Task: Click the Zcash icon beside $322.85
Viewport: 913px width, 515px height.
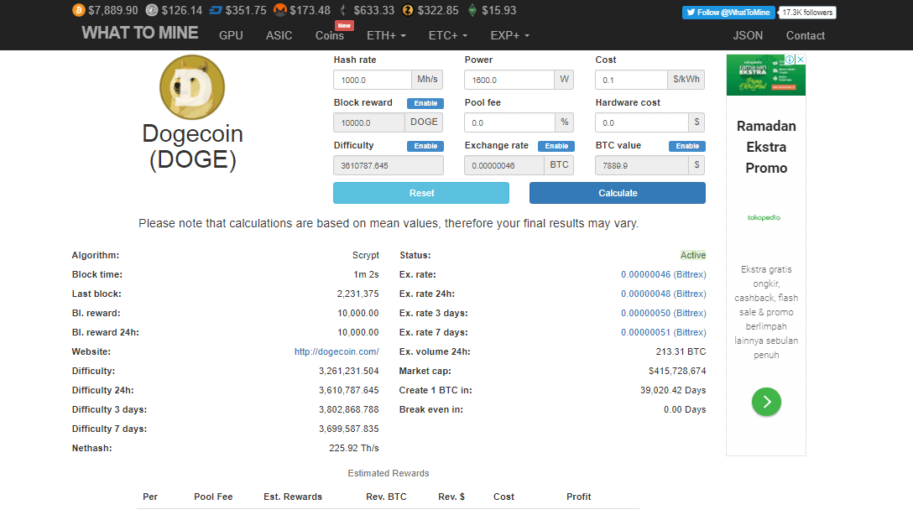Action: [408, 10]
